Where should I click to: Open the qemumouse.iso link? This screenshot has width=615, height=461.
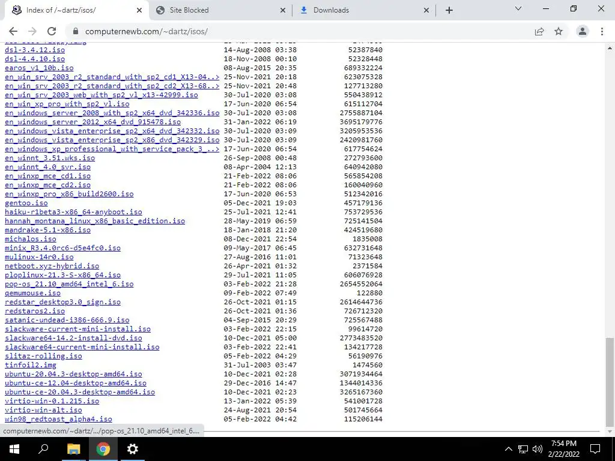32,293
